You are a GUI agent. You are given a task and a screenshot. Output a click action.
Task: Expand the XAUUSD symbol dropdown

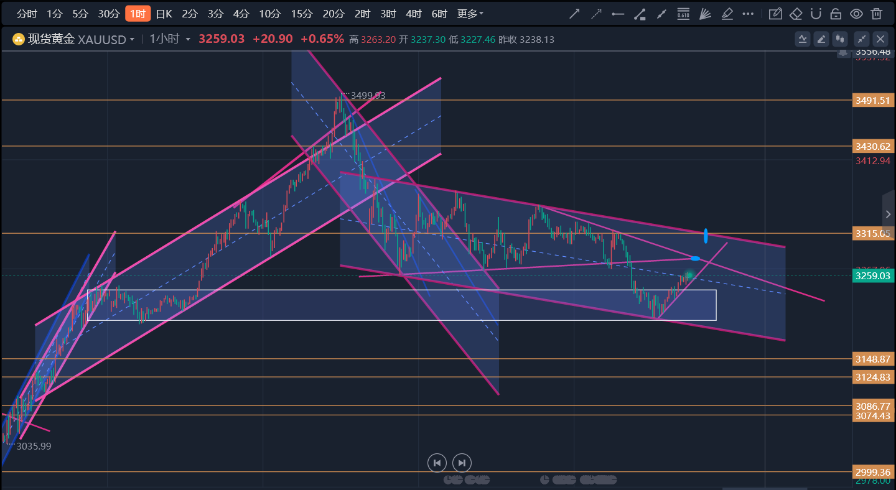click(131, 40)
